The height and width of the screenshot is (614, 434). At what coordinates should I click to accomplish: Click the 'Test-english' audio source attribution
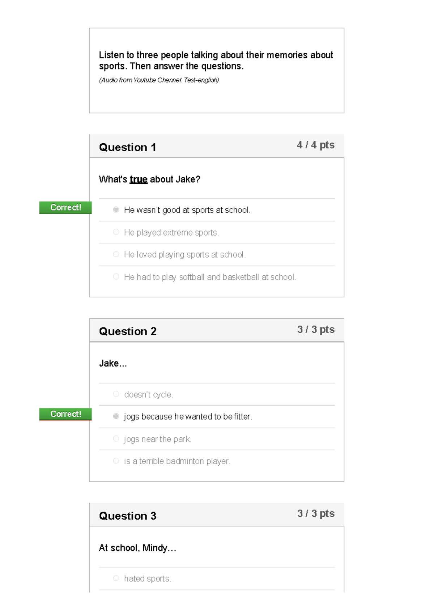[159, 80]
